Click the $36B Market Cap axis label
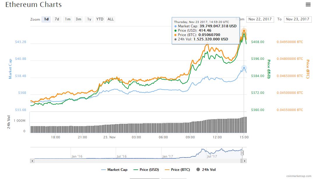The width and height of the screenshot is (314, 179). [x=22, y=93]
